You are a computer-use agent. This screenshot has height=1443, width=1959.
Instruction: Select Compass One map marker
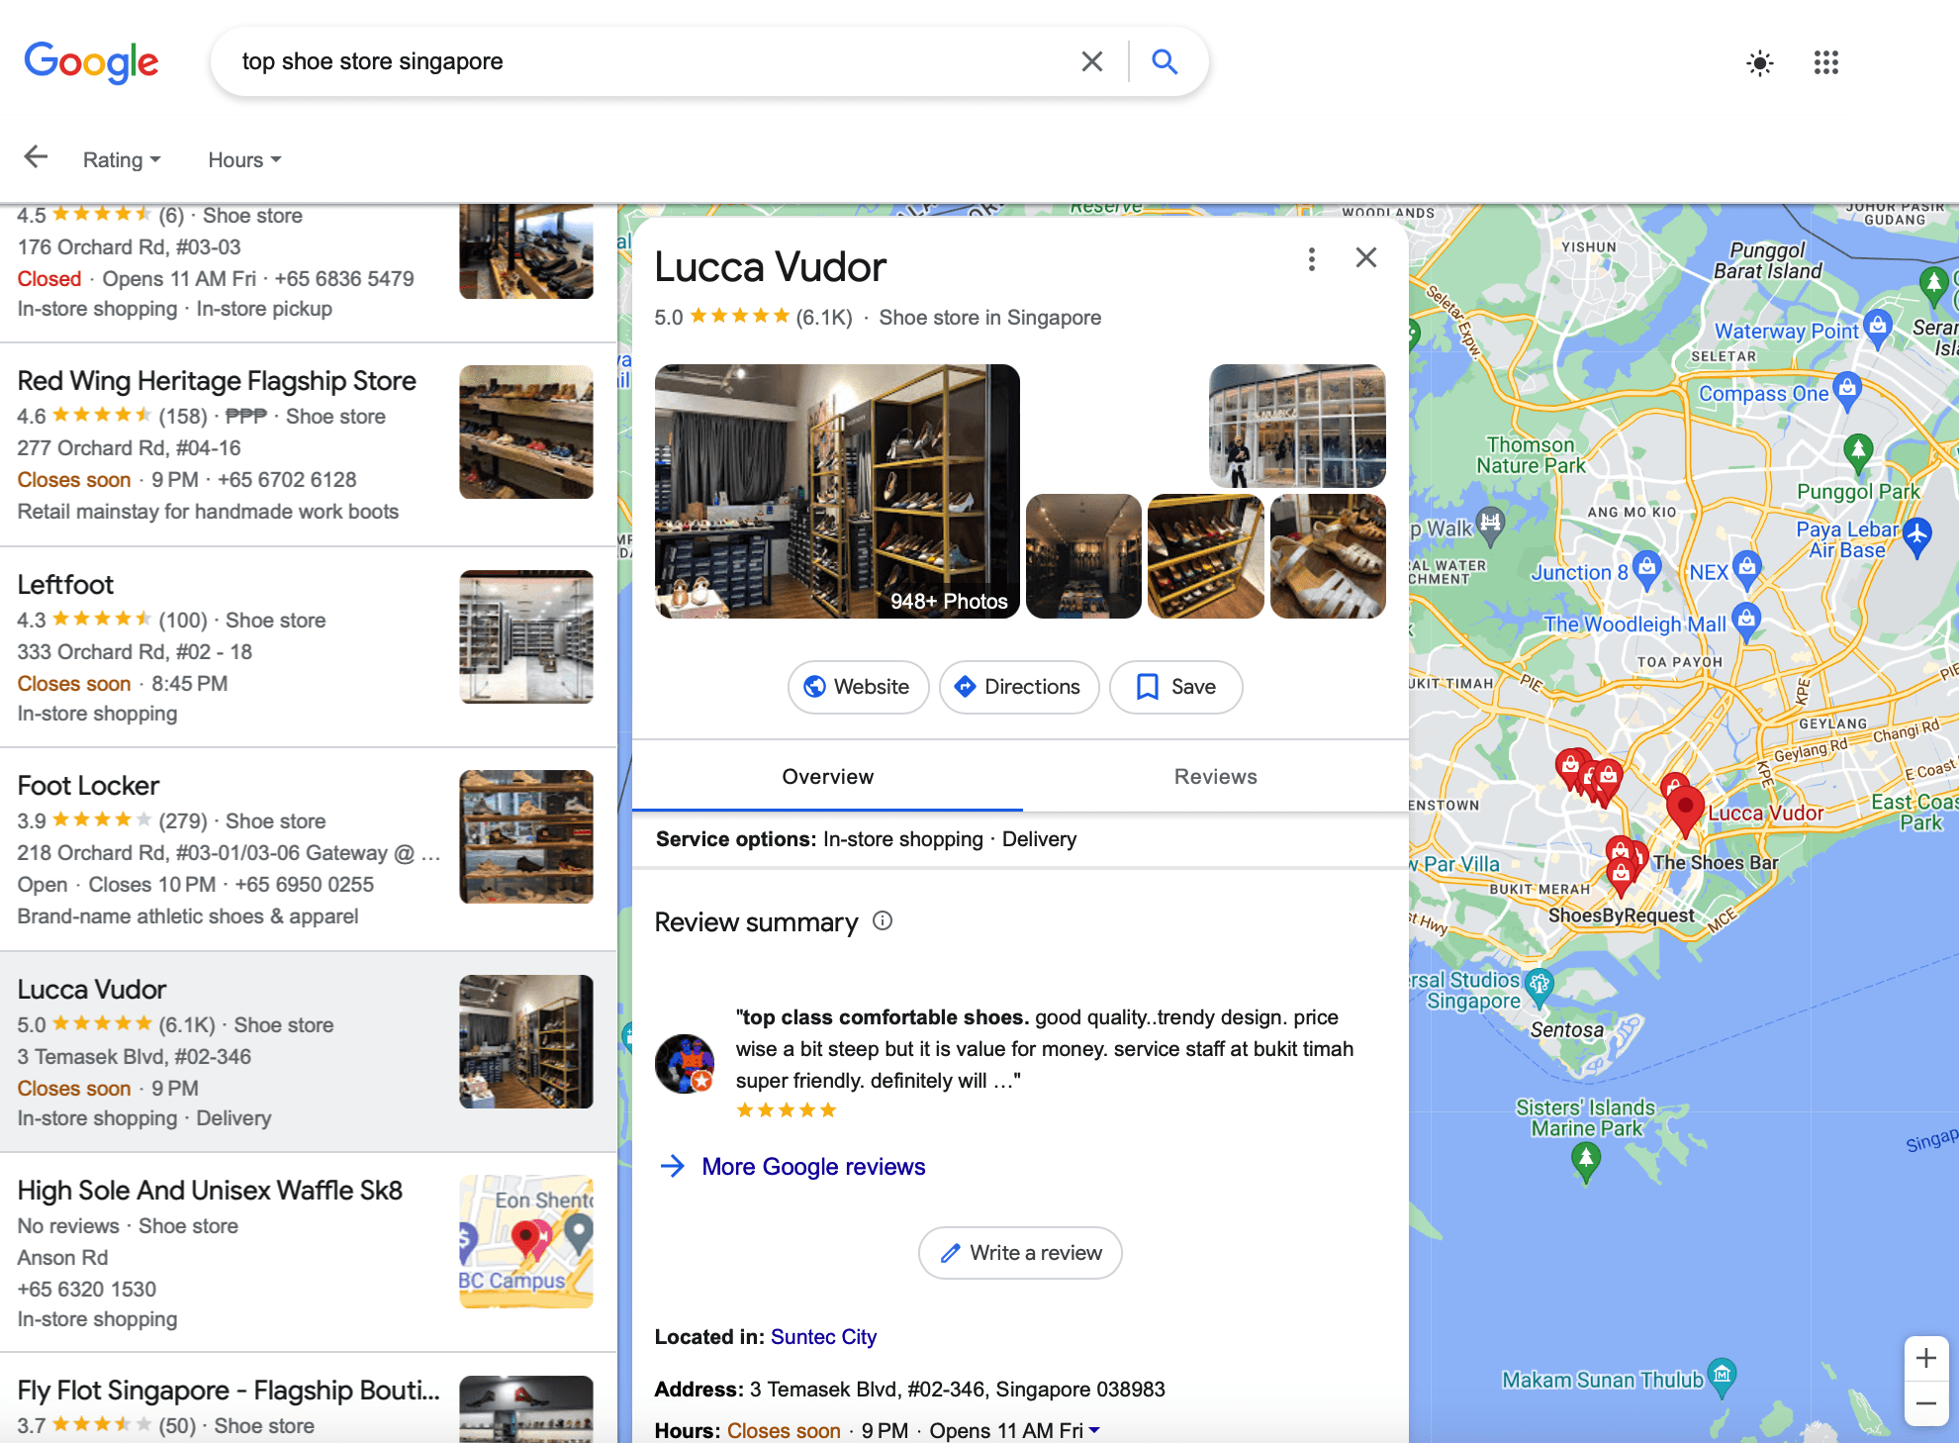[1847, 392]
